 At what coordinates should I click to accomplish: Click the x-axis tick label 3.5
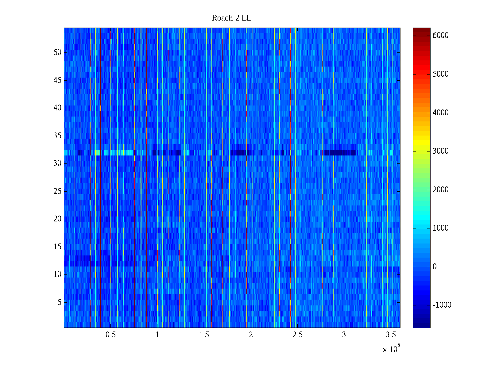[x=390, y=335]
